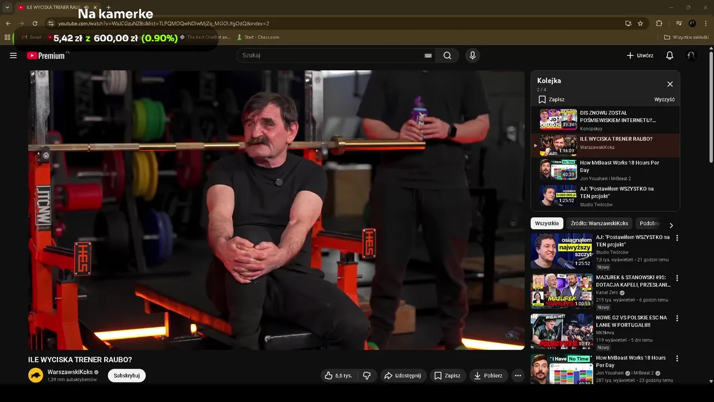714x402 pixels.
Task: Go back in browser history
Action: pos(8,23)
